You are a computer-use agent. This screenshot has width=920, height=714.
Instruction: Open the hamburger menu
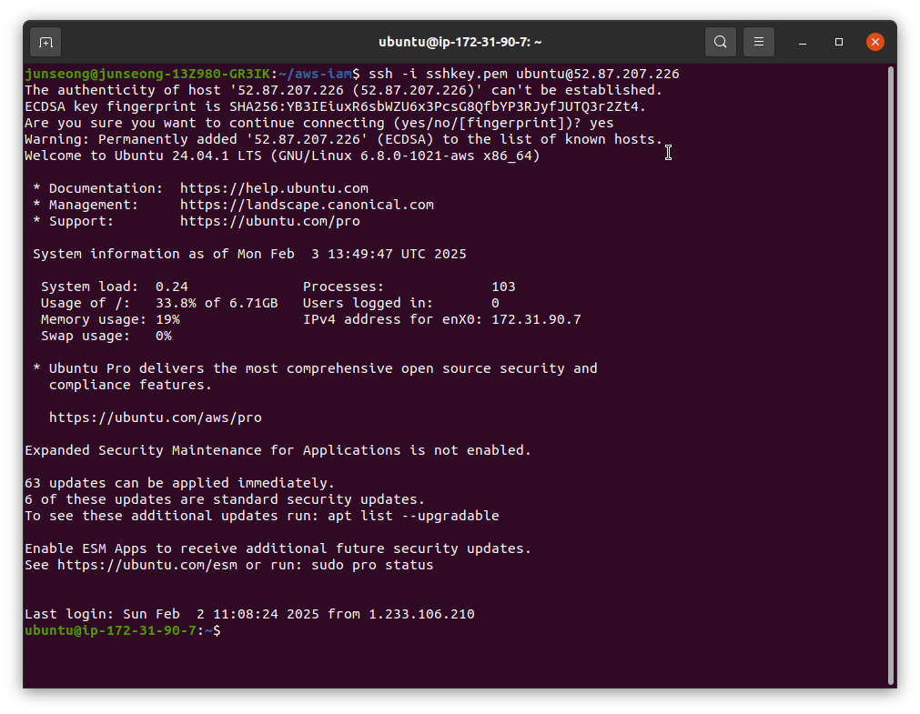759,42
